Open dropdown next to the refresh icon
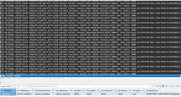 point(169,86)
